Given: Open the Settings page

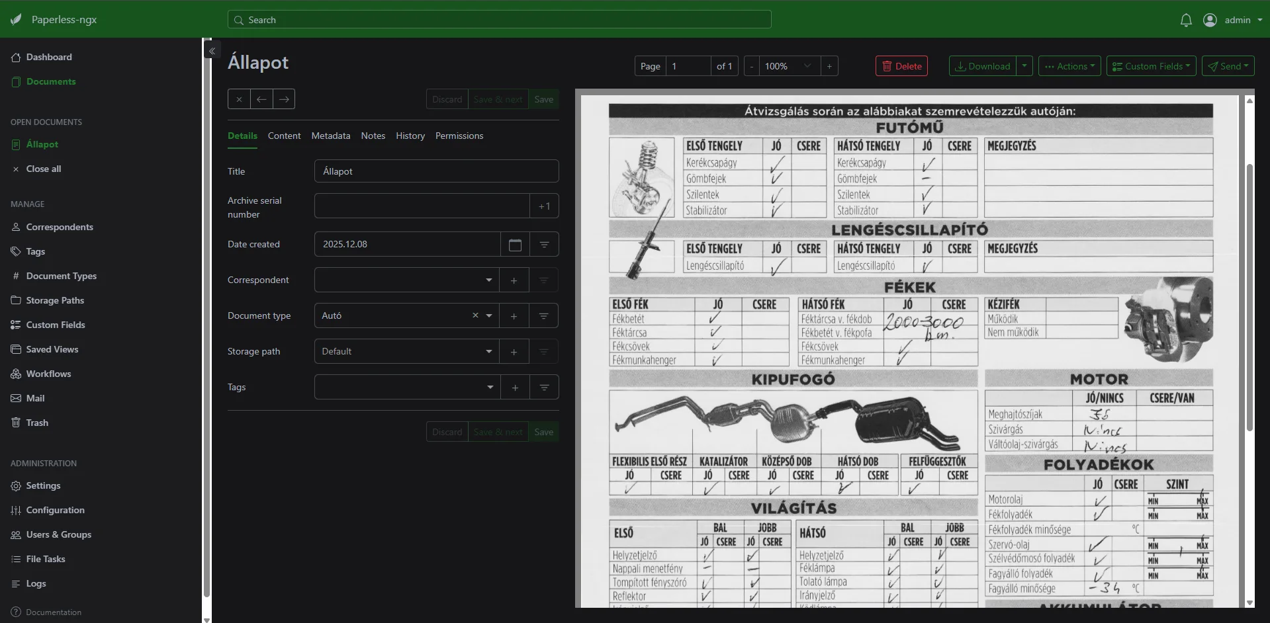Looking at the screenshot, I should point(43,485).
